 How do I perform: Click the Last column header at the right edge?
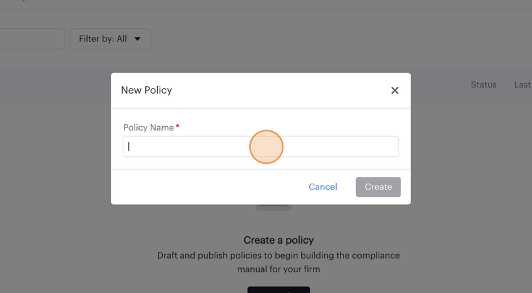[522, 85]
